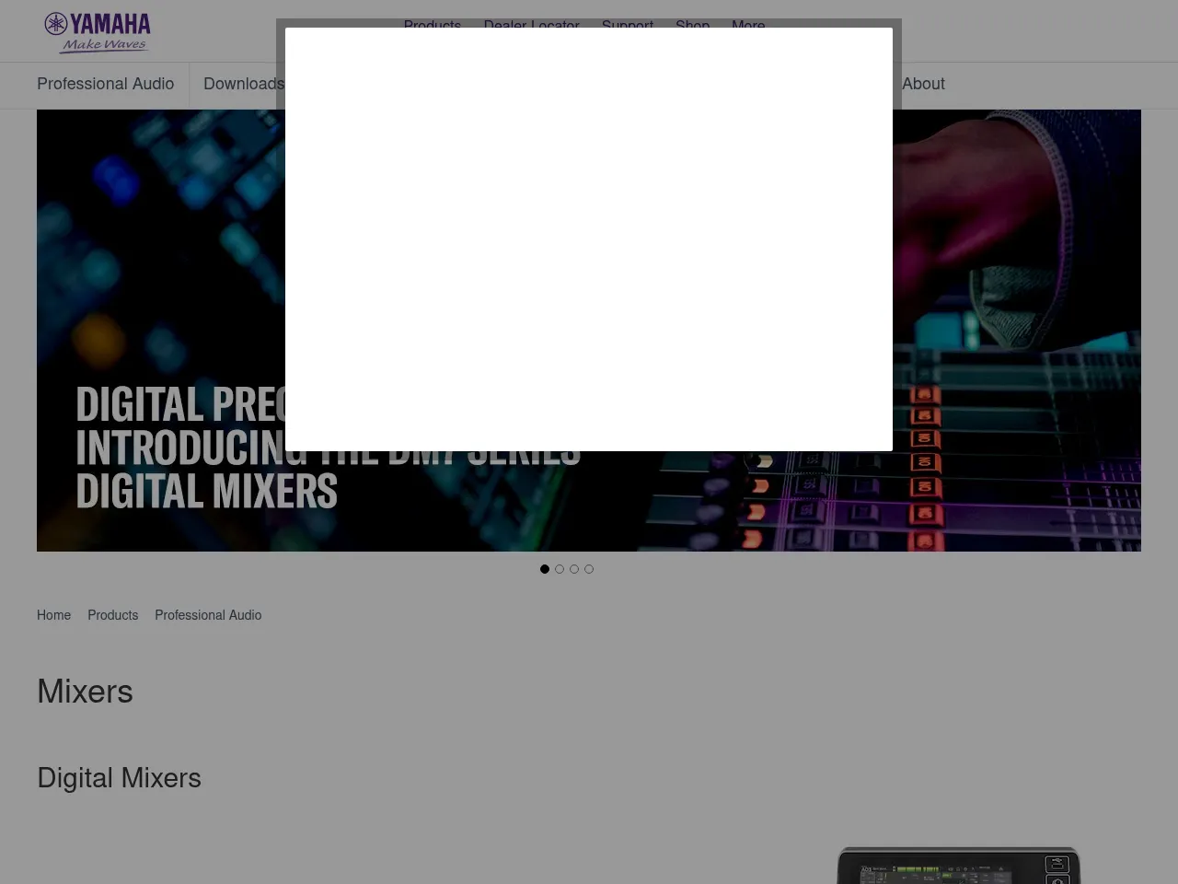This screenshot has width=1178, height=884.
Task: Open the Products top menu
Action: [432, 23]
